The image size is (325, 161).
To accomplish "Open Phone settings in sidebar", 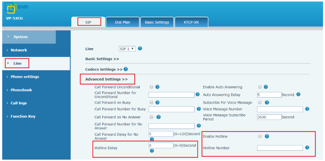I will pos(25,77).
